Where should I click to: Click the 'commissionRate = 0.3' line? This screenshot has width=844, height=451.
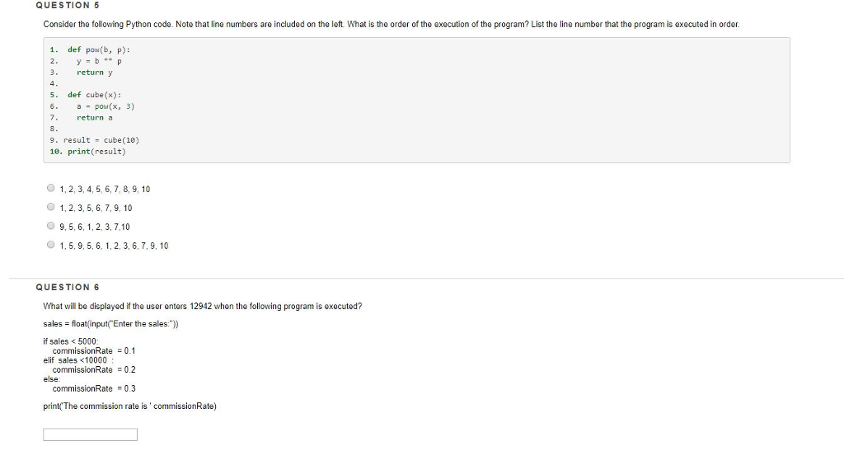point(94,388)
